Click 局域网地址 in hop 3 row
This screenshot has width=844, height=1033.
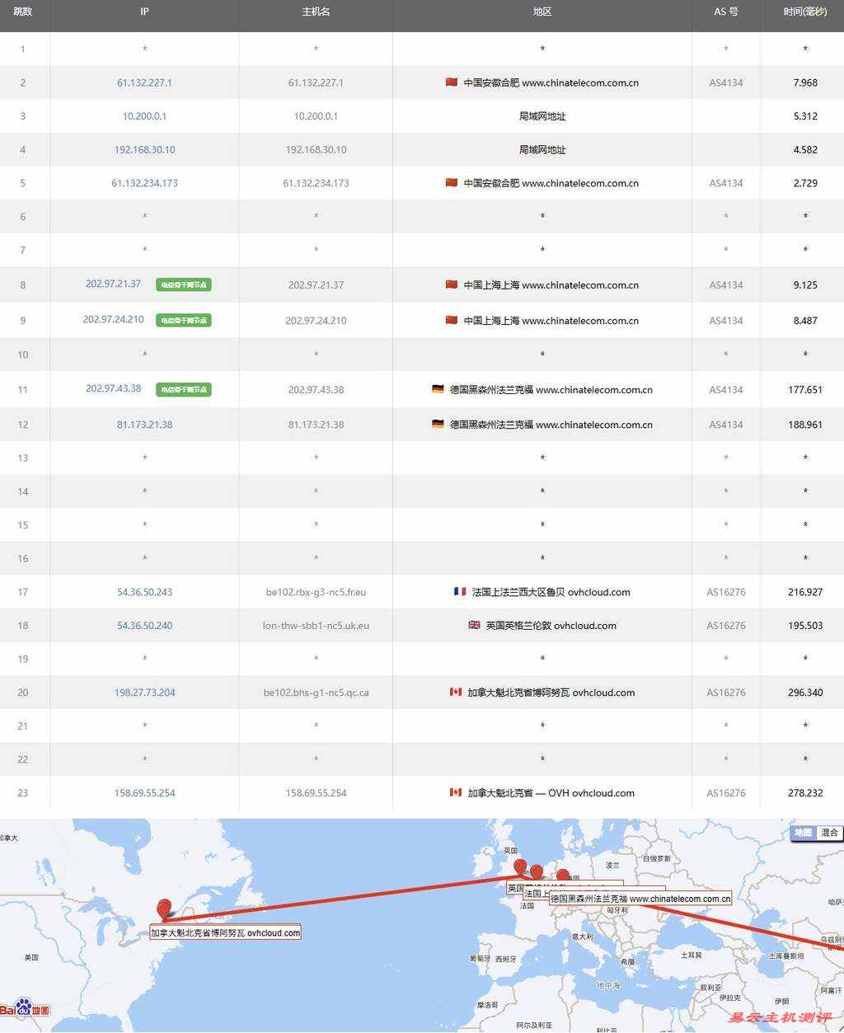[542, 116]
